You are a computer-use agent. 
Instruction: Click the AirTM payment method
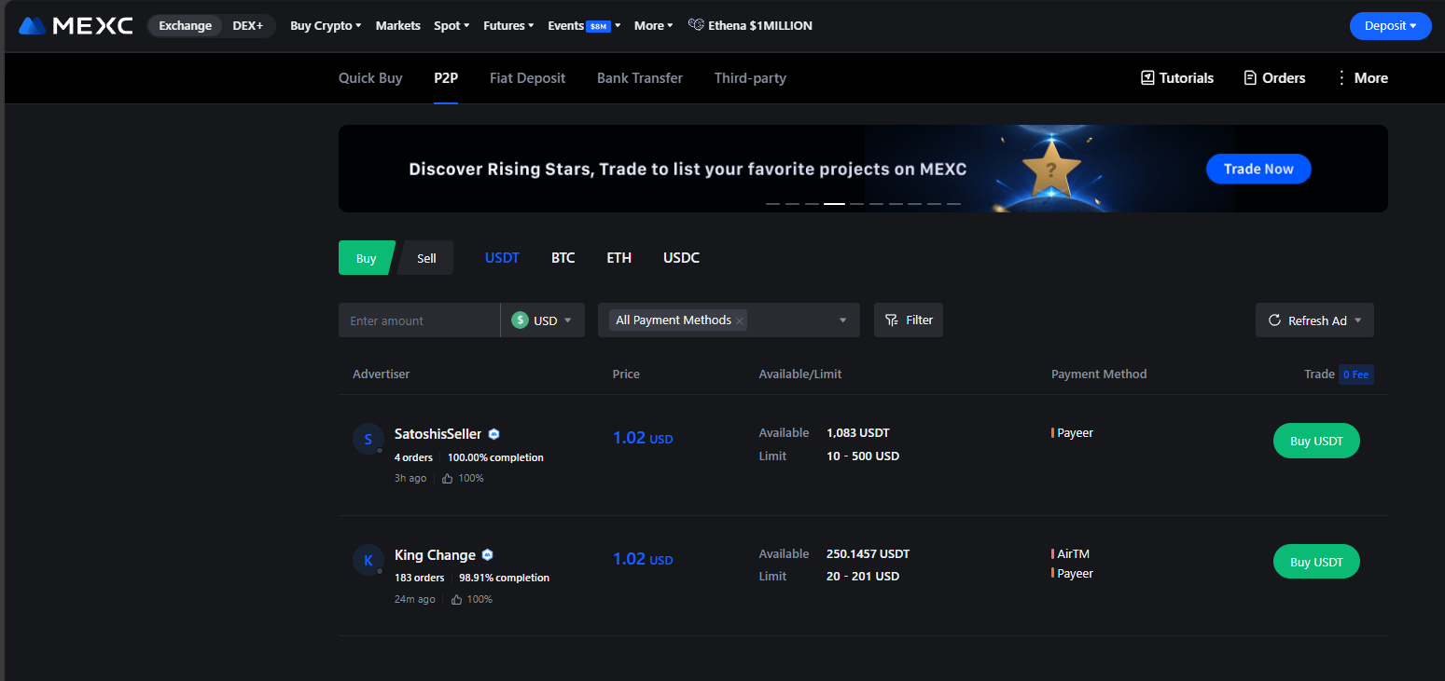pyautogui.click(x=1073, y=553)
